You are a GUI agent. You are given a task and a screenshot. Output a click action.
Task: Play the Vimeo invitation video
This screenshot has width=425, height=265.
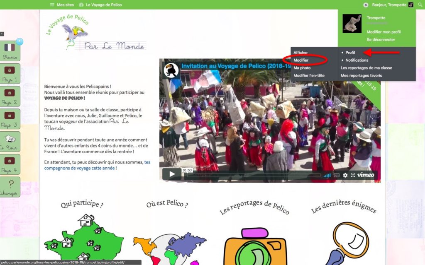click(172, 174)
